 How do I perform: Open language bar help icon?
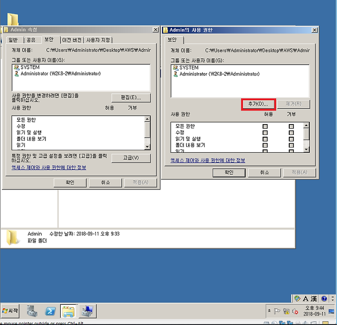click(324, 299)
